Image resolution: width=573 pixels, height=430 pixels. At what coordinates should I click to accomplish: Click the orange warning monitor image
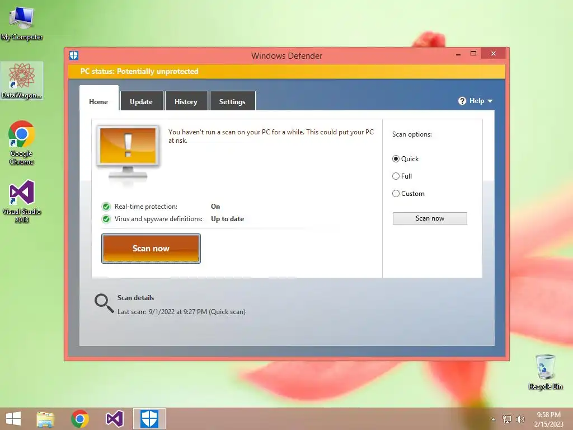[x=128, y=155]
